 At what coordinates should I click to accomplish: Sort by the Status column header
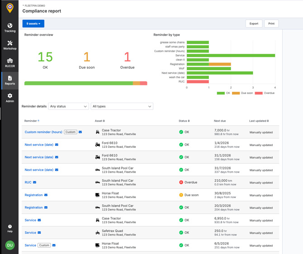click(x=184, y=121)
